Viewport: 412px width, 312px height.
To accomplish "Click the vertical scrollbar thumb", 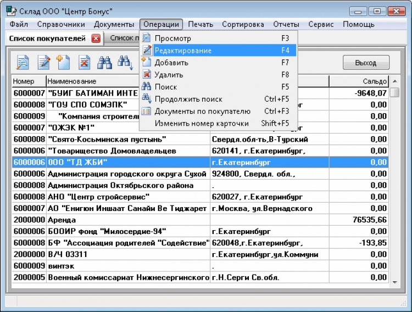I will (x=394, y=92).
